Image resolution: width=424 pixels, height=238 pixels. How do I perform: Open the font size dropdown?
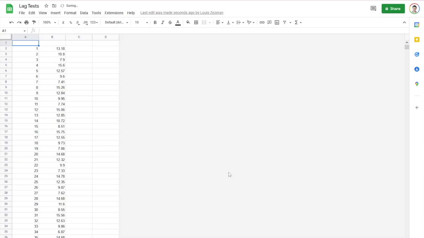[141, 22]
